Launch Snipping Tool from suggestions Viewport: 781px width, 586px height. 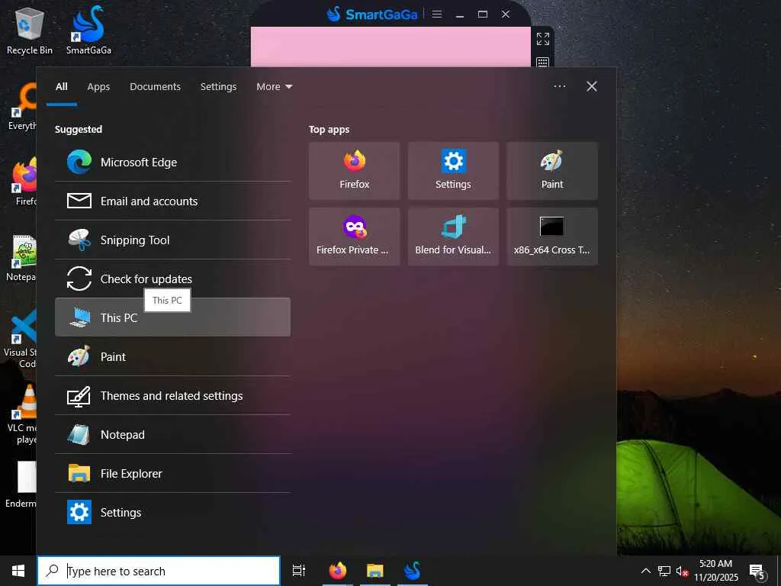(172, 240)
